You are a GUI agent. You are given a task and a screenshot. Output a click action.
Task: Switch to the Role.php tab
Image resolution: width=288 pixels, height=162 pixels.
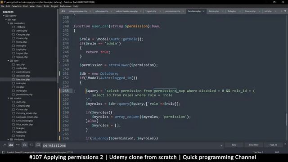pos(232,11)
